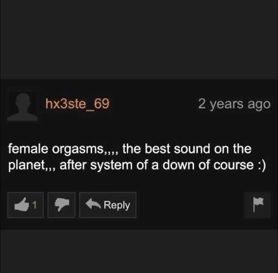Click the curved reply arrow icon

point(93,204)
